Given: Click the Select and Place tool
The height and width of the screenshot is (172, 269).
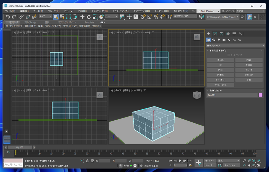Looking at the screenshot, I should click(102, 16).
